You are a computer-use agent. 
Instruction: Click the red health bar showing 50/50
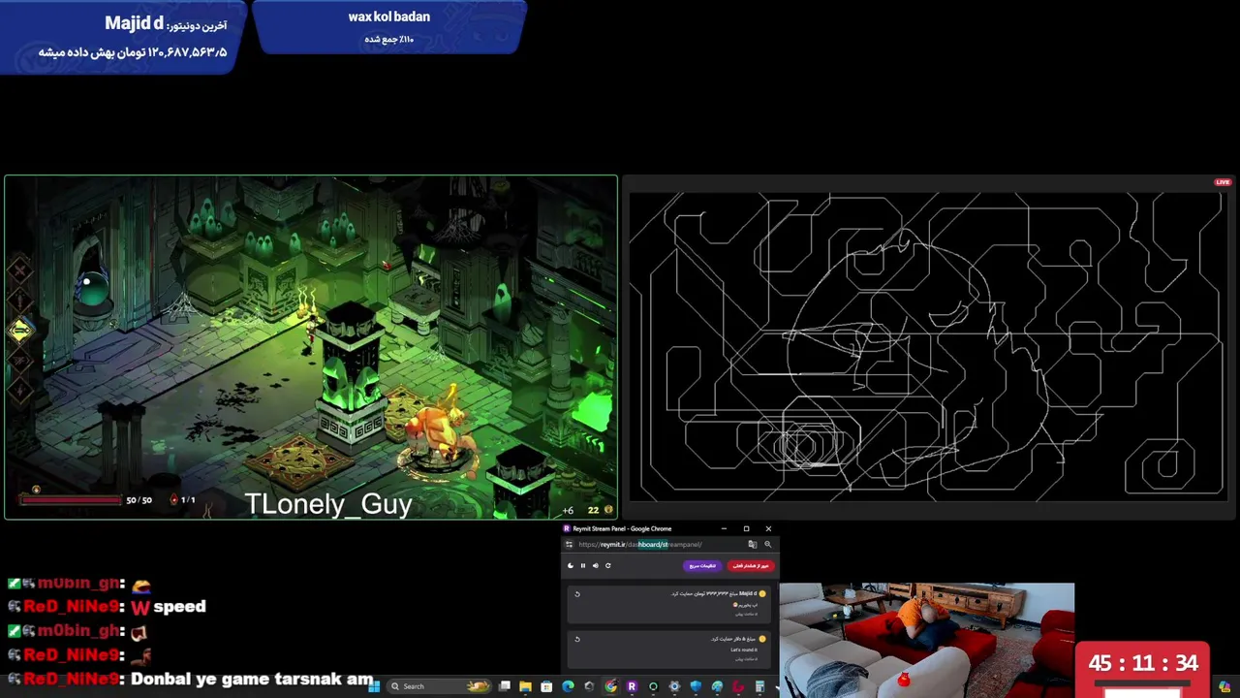click(71, 500)
